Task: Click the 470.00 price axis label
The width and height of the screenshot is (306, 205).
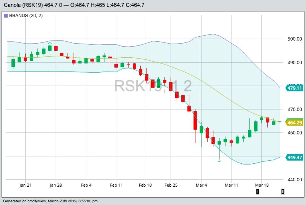Action: [295, 109]
